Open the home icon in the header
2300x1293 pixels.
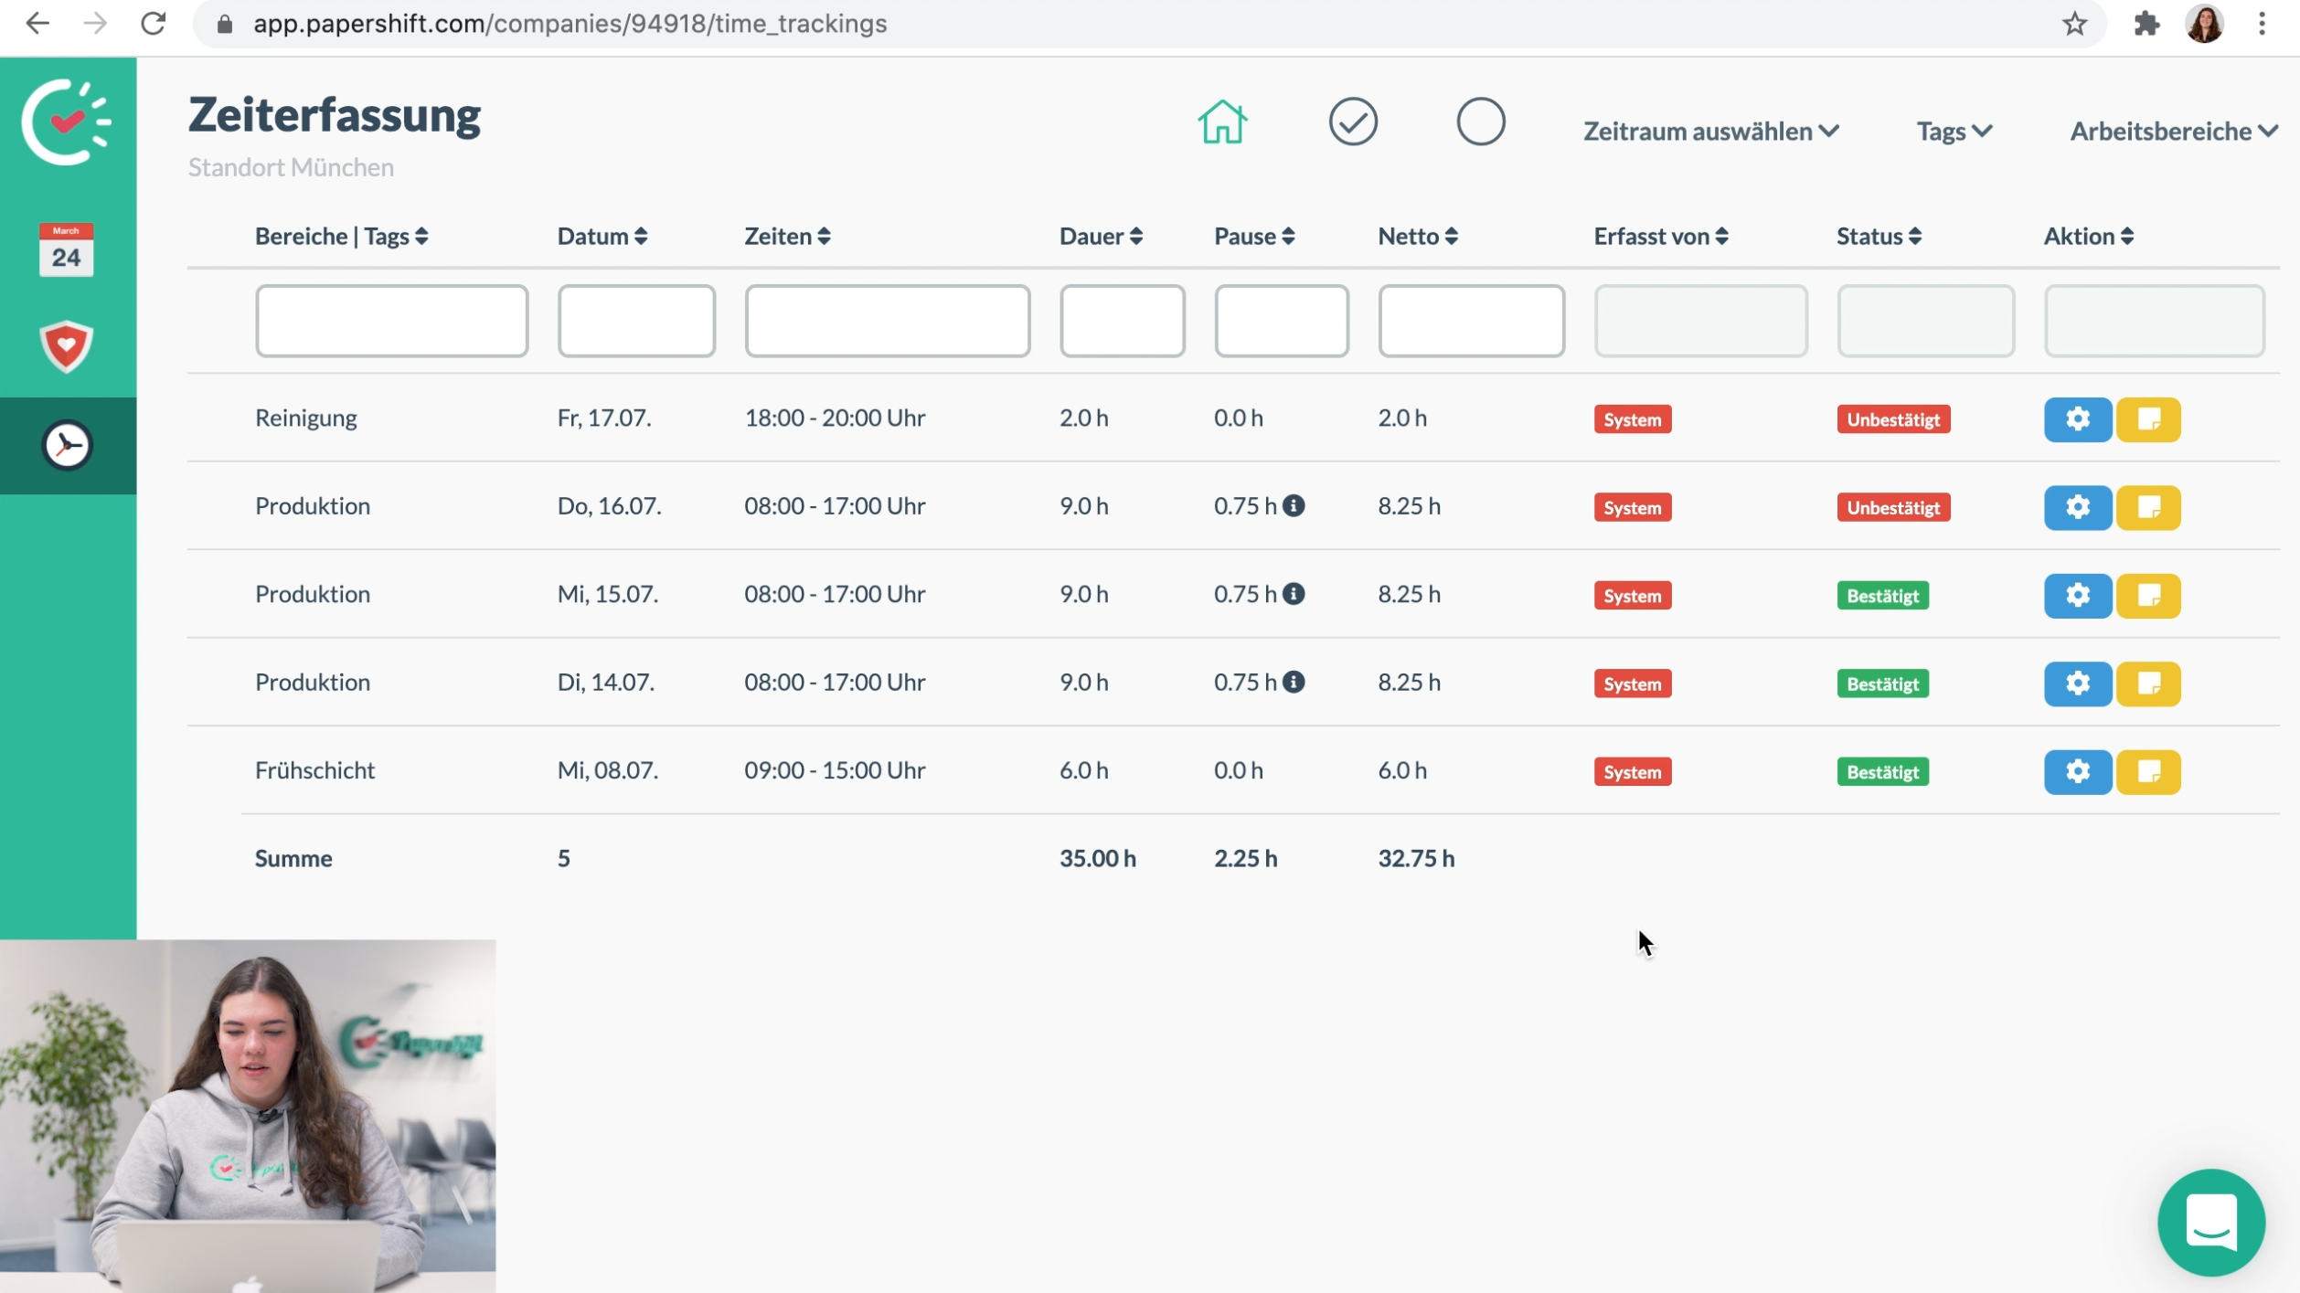1222,122
